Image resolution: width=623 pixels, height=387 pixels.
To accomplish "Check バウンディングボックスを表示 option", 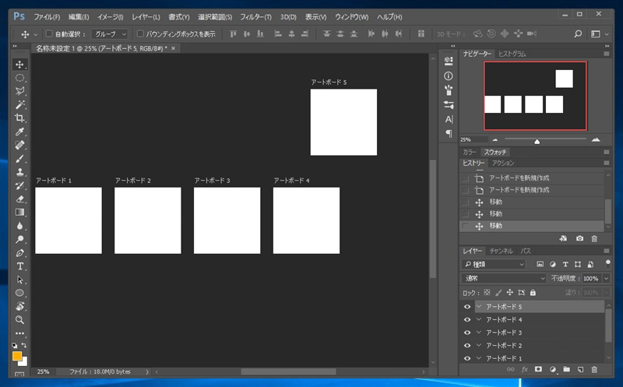I will [140, 34].
